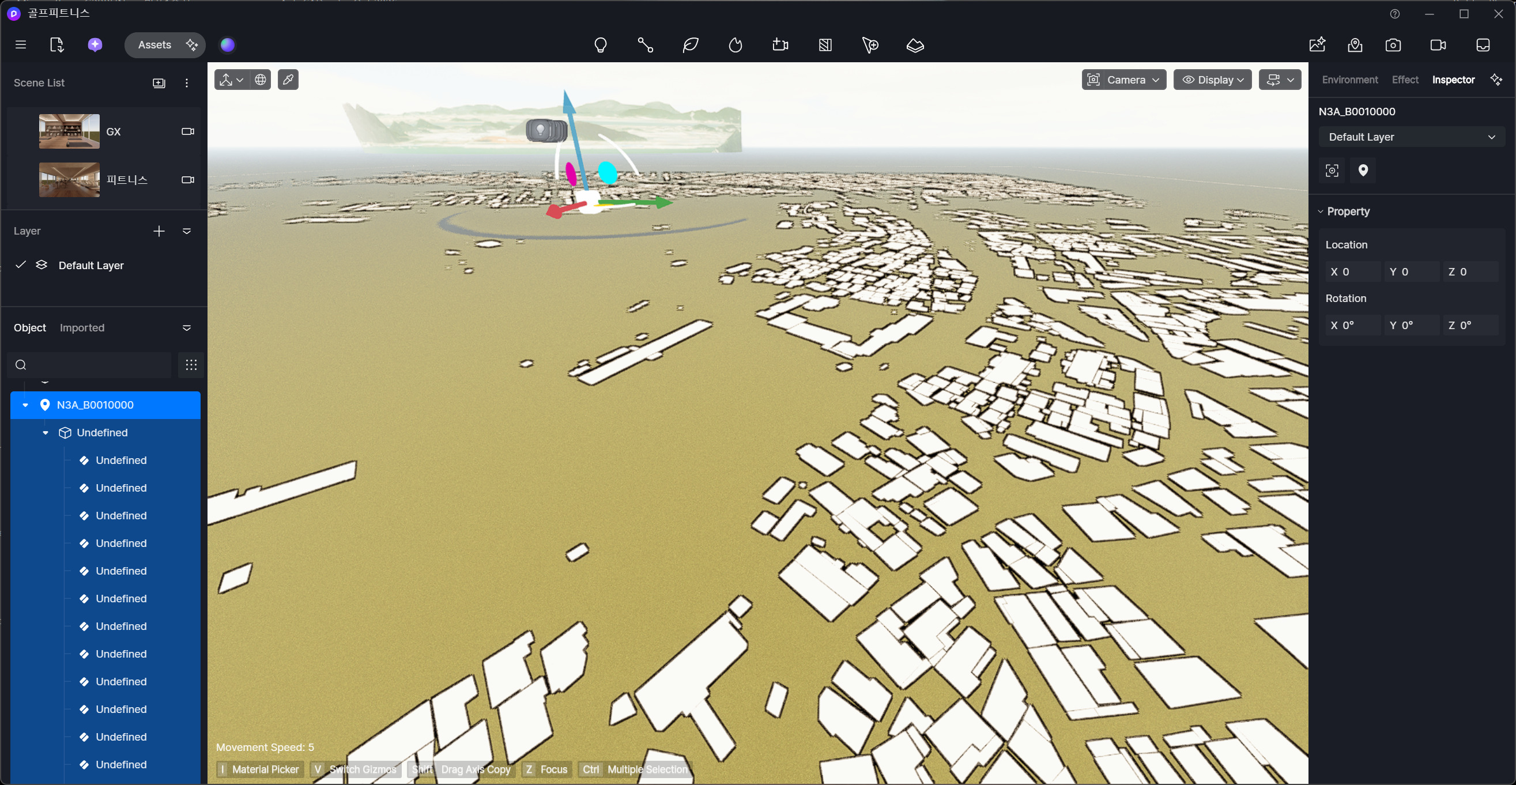Click the eyedropper material picker icon
The height and width of the screenshot is (785, 1516).
pos(288,80)
